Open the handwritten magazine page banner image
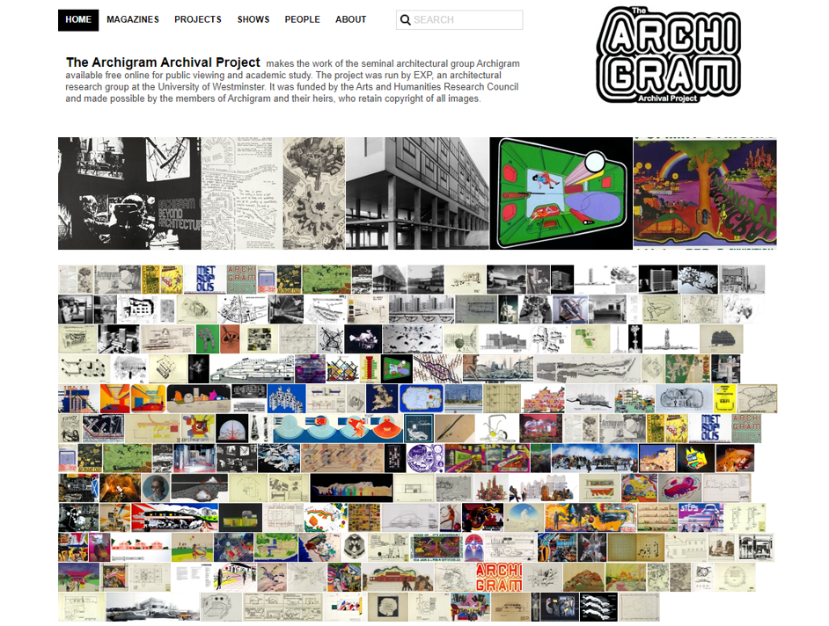The image size is (829, 626). [x=242, y=193]
